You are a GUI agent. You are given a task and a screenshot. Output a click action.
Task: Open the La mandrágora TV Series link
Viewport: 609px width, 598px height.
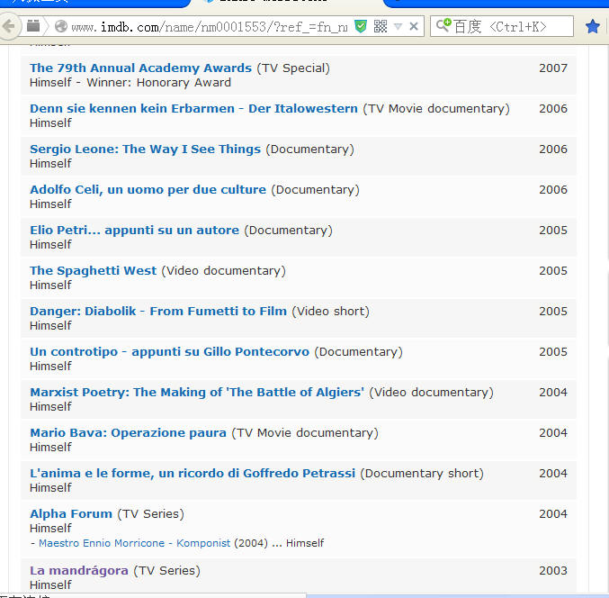click(79, 570)
